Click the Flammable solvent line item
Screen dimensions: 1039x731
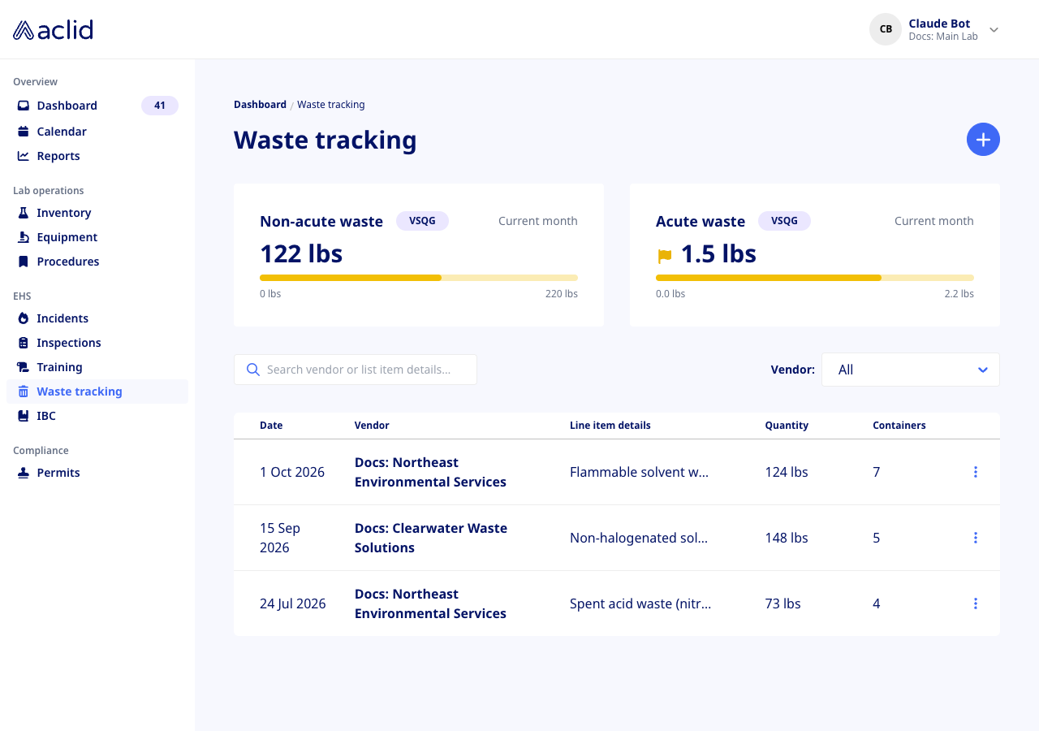(x=640, y=472)
